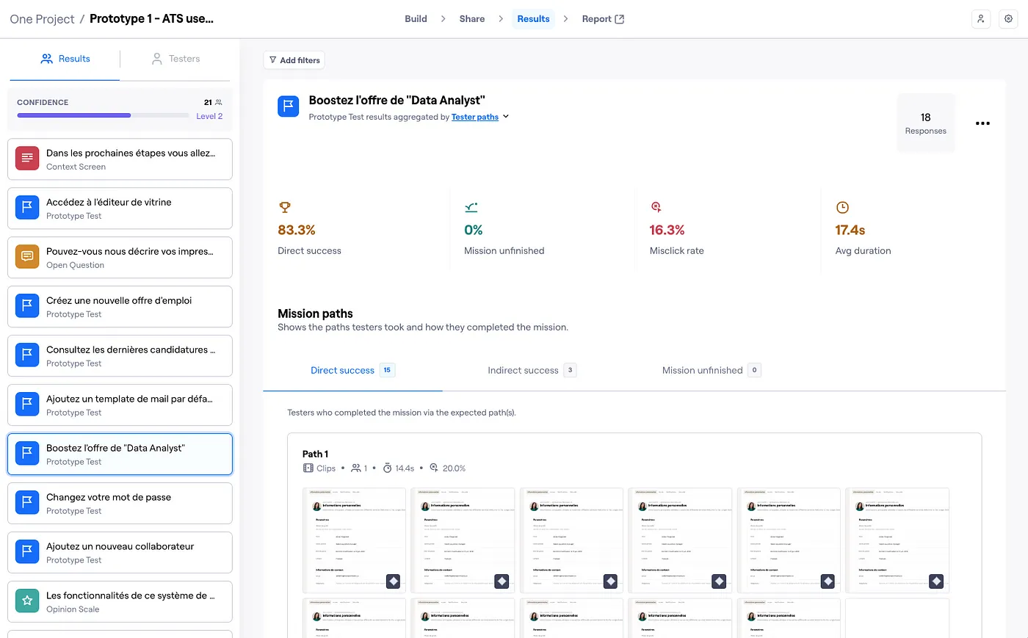Click the 'Prototype 1 - ATS use...' title

[x=151, y=19]
